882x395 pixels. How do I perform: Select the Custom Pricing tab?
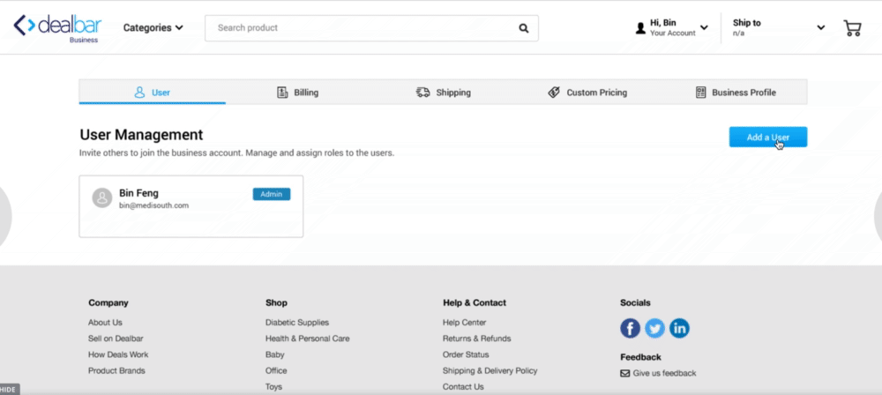(x=587, y=93)
